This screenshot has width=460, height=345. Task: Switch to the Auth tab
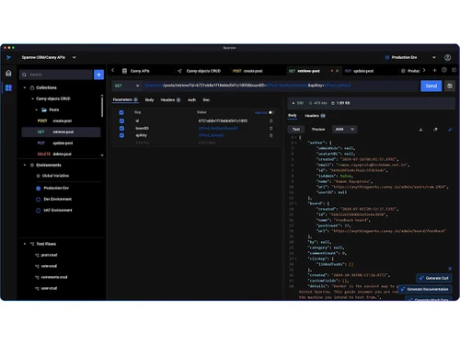click(191, 100)
